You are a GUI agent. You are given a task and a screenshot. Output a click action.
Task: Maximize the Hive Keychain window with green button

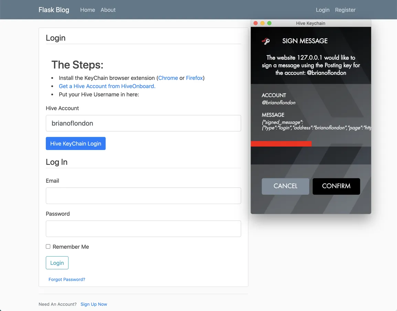pyautogui.click(x=269, y=23)
